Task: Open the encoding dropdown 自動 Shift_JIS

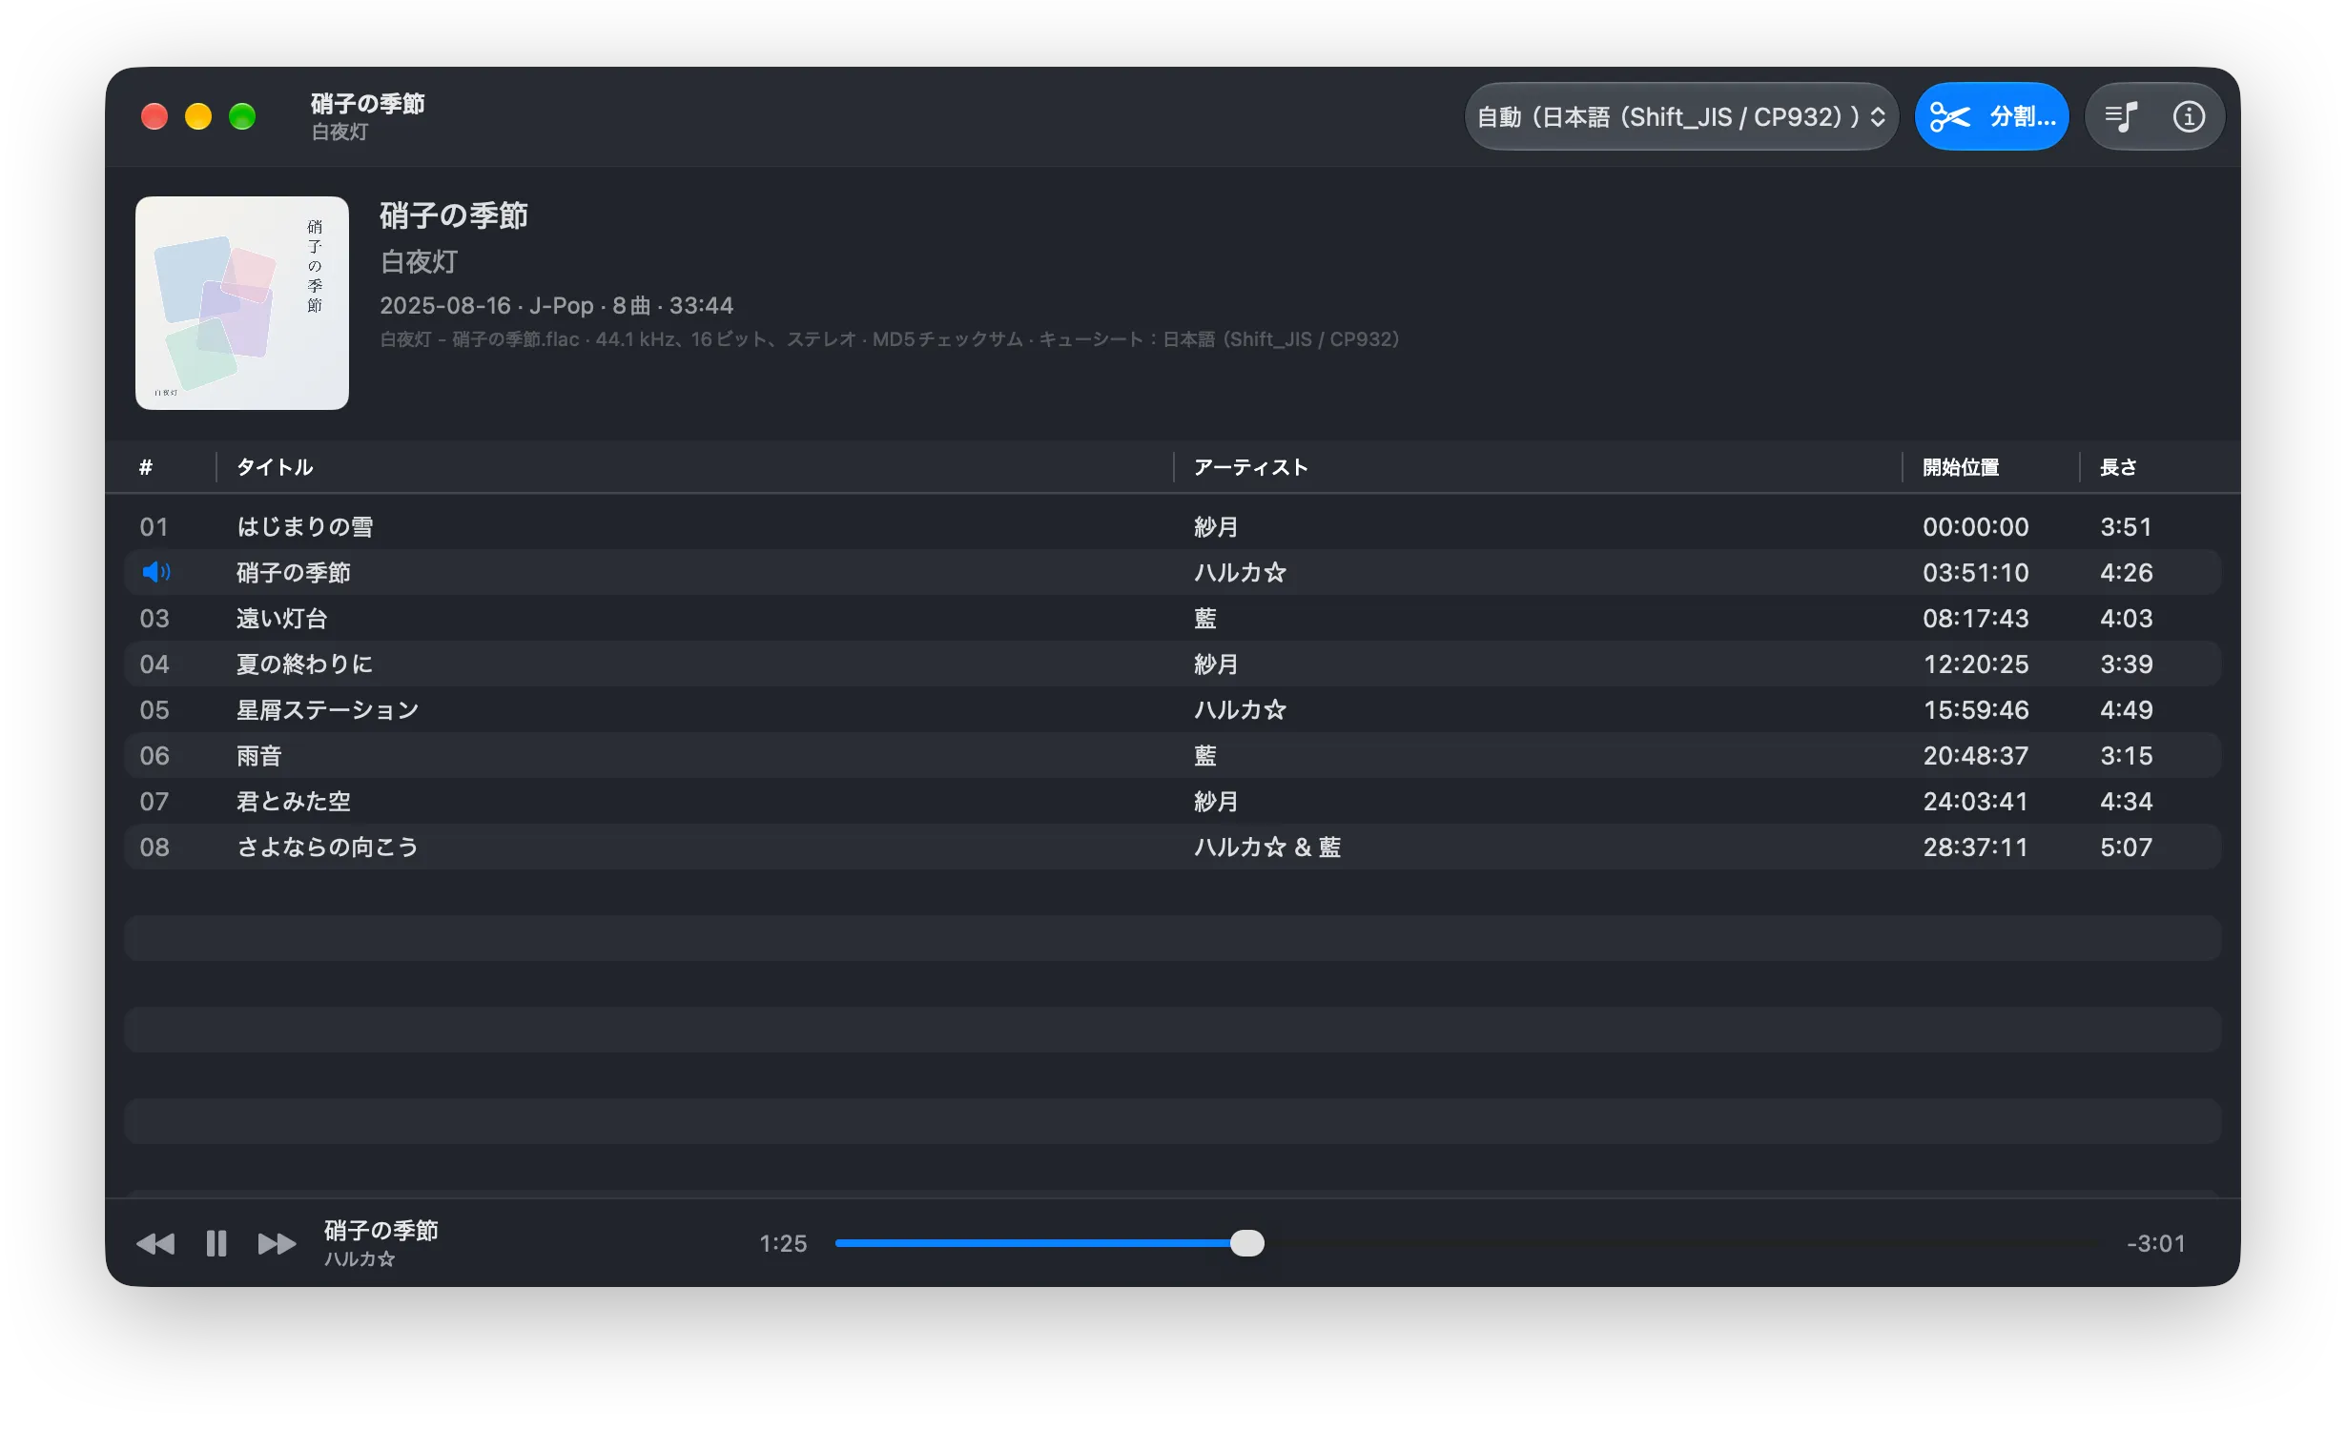Action: (x=1681, y=116)
